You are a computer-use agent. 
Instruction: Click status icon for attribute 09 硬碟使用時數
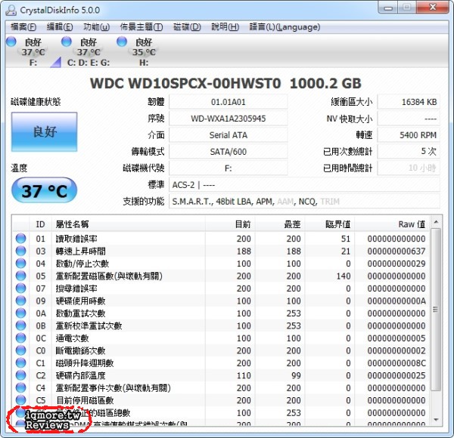click(20, 301)
